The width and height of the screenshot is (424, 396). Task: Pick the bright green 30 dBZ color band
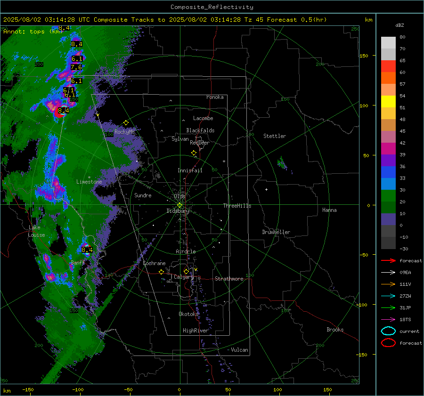click(x=388, y=195)
